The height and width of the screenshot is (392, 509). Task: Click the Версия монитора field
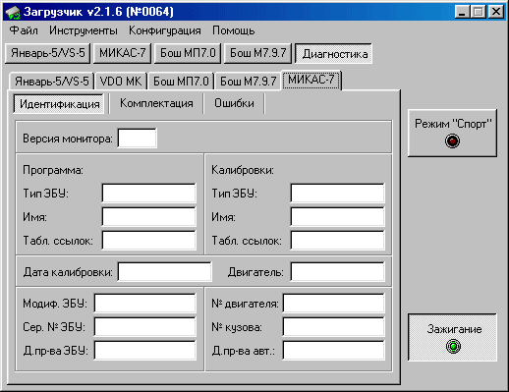(x=138, y=138)
